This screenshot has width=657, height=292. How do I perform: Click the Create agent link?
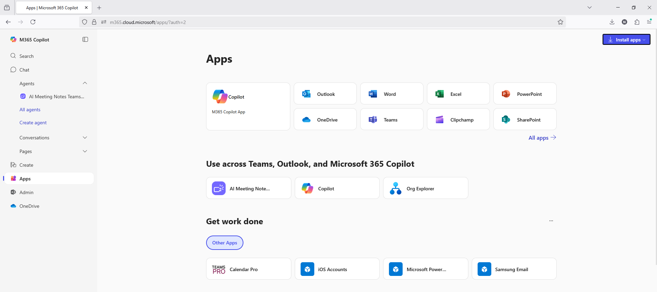[33, 123]
